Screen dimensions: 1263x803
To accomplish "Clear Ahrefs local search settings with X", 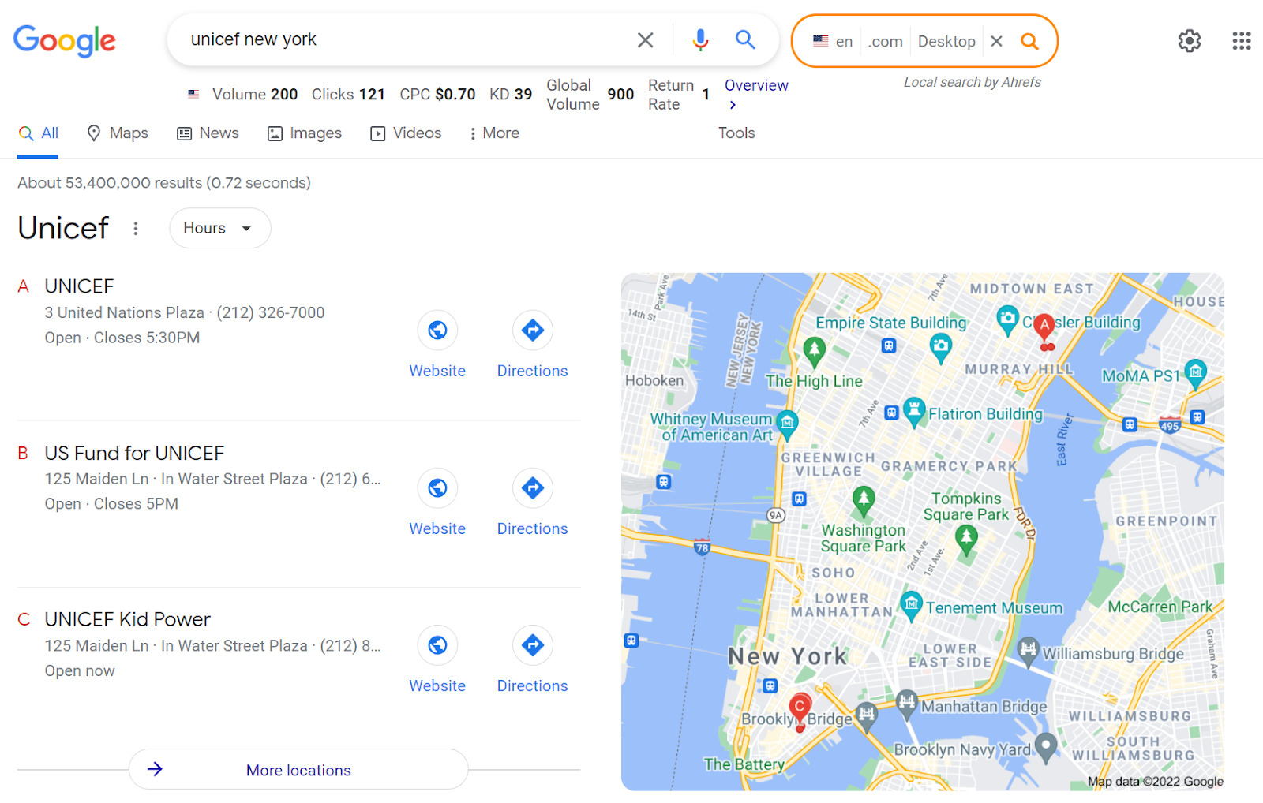I will [996, 41].
